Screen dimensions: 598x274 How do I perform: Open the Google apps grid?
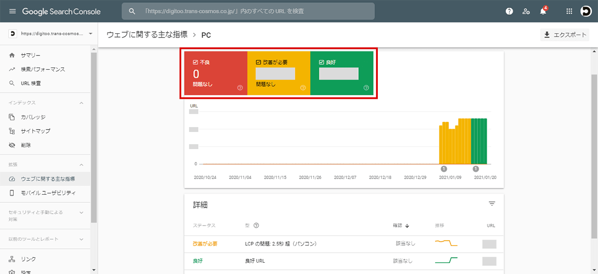(570, 11)
